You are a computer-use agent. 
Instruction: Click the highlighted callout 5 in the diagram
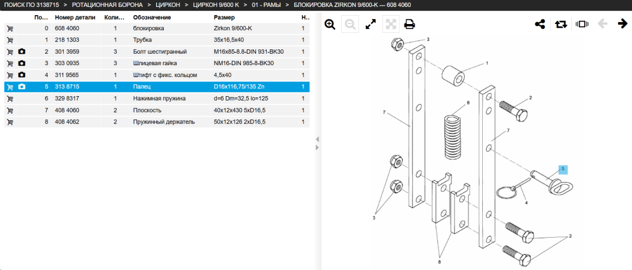(562, 169)
